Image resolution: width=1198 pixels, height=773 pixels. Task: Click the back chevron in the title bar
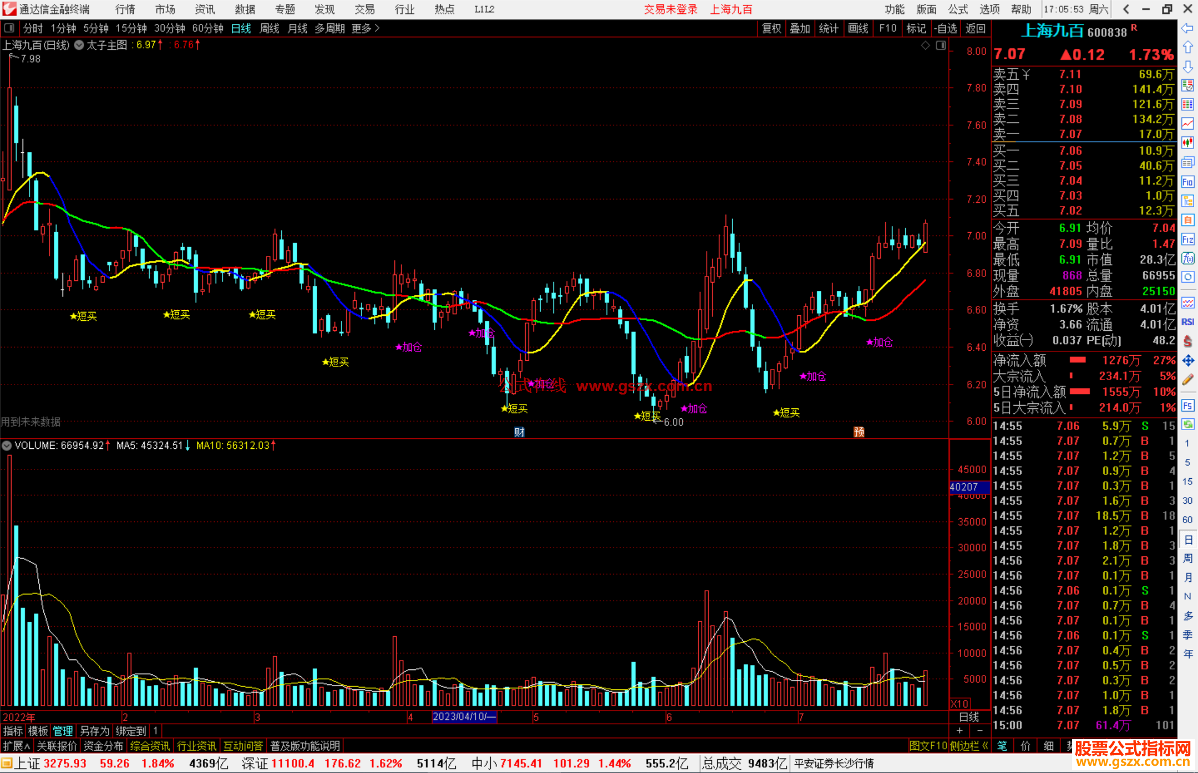1126,9
